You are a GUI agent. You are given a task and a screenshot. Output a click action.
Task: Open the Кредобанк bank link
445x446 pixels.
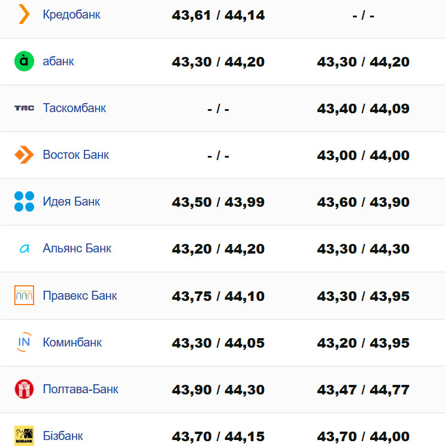(71, 14)
